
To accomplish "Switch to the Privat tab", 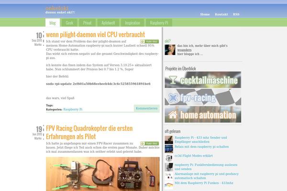I will coord(88,23).
